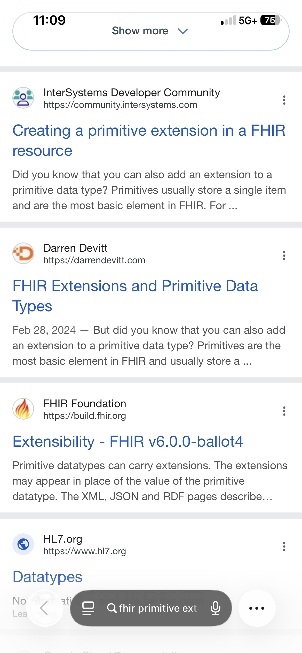The height and width of the screenshot is (653, 302).
Task: Expand the Show more chevron
Action: point(183,31)
